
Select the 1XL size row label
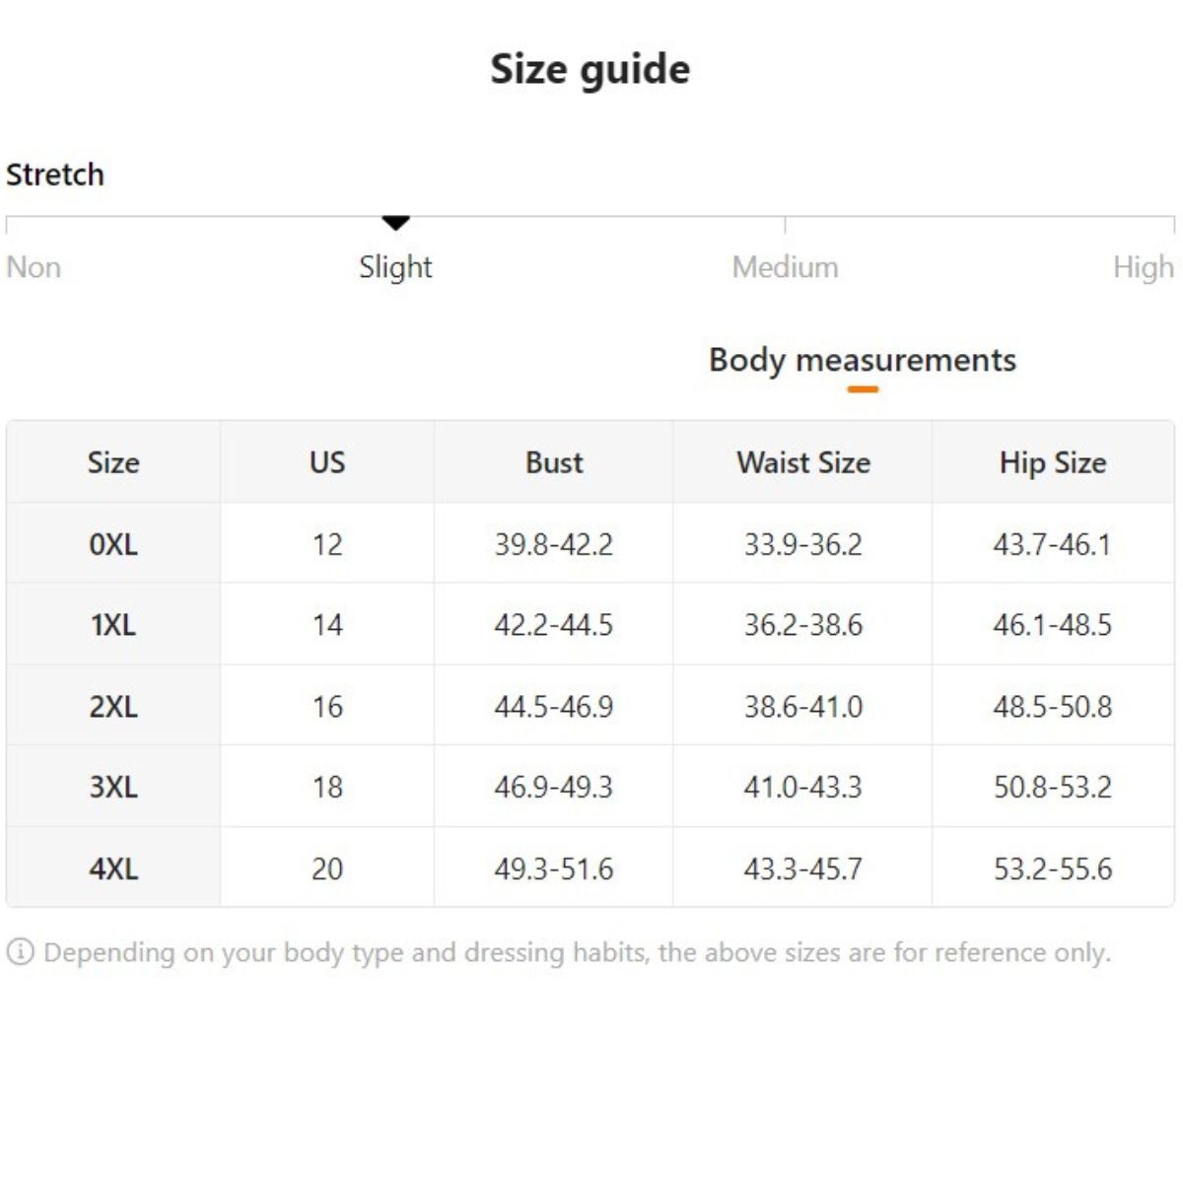click(x=113, y=625)
